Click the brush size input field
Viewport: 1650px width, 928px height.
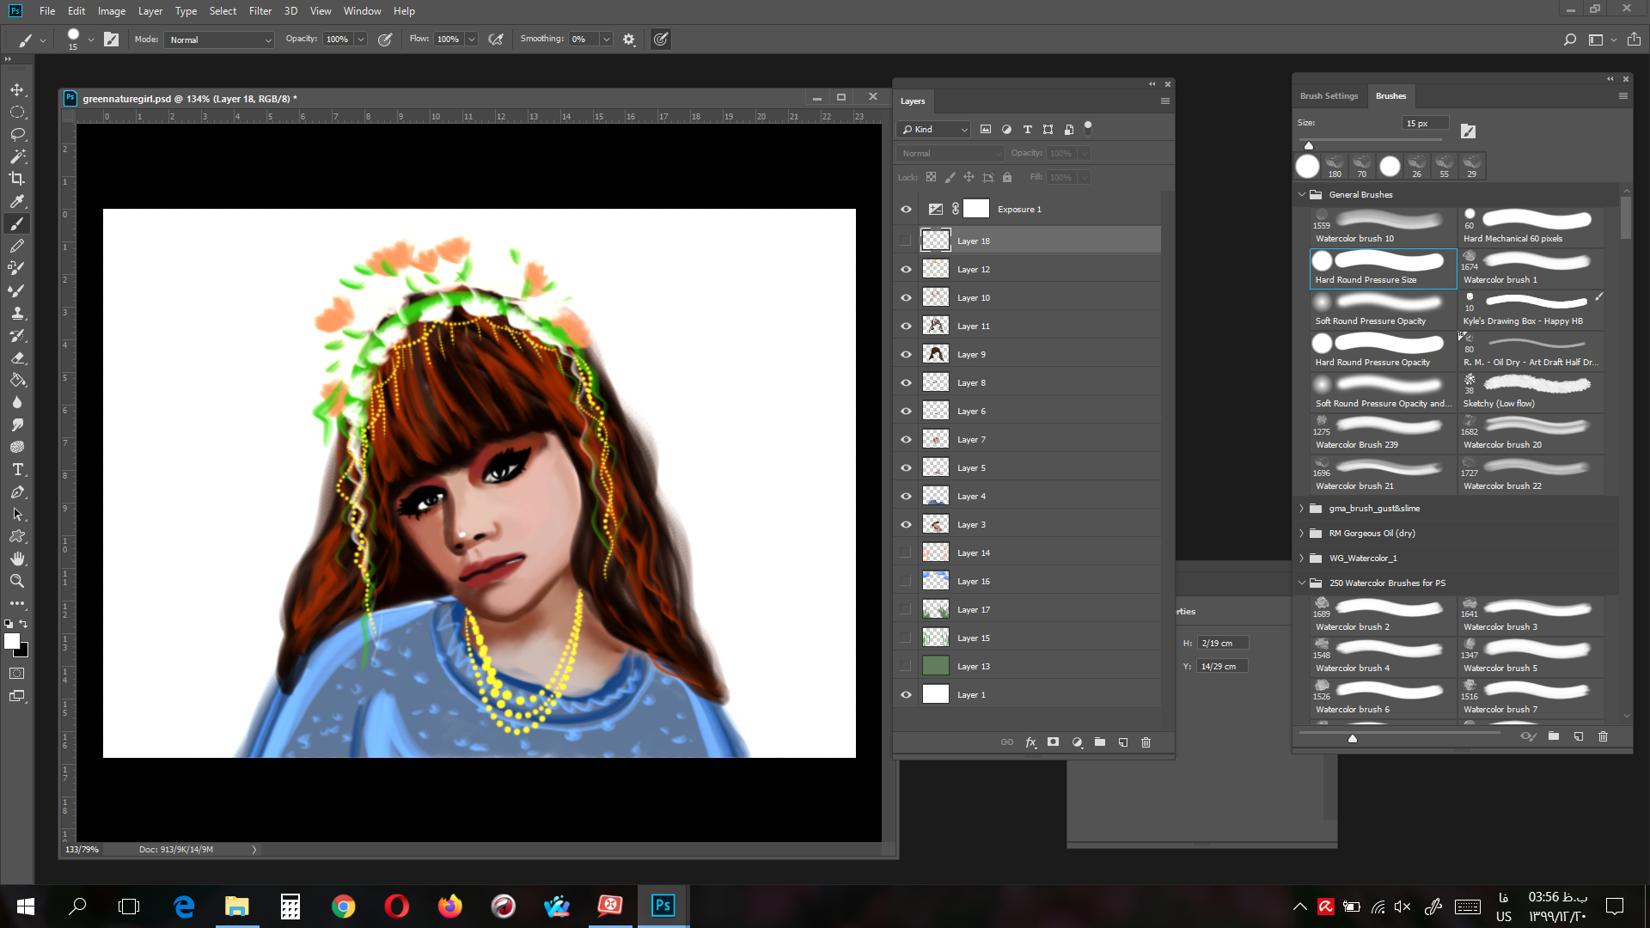coord(1425,124)
